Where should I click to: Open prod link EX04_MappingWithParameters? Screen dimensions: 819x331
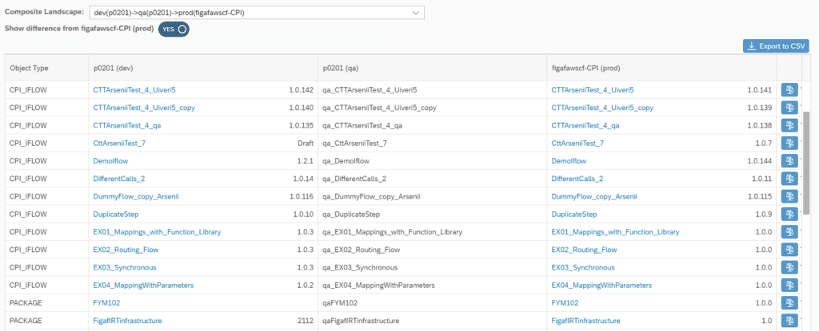coord(601,285)
